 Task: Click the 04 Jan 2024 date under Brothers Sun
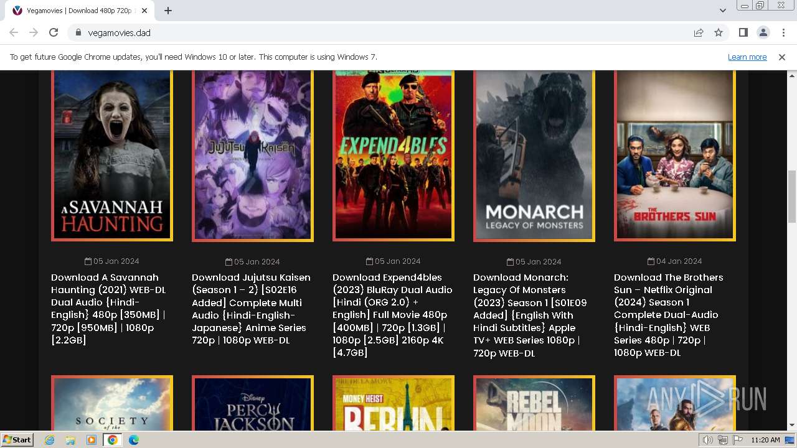[x=675, y=261]
